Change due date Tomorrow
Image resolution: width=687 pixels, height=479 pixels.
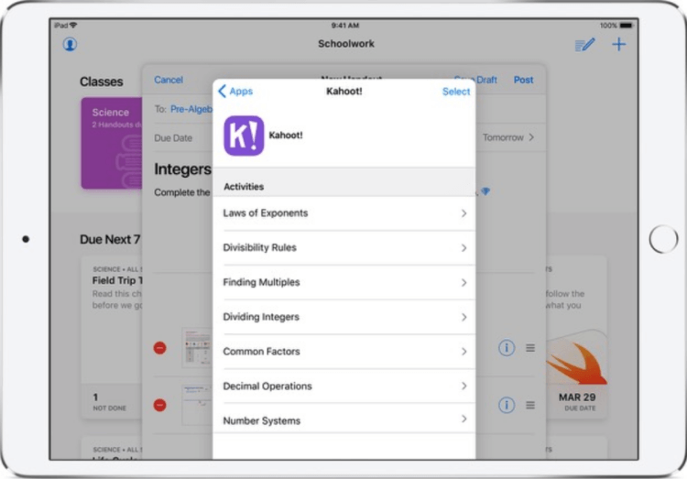tap(508, 137)
